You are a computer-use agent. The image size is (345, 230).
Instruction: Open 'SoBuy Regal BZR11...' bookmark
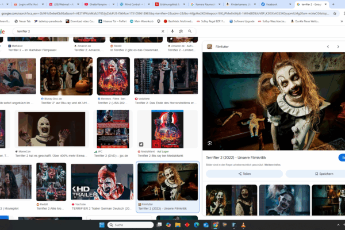[210, 21]
